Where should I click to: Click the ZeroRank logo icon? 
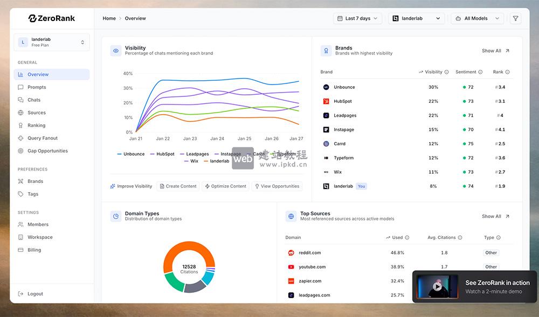tap(32, 18)
